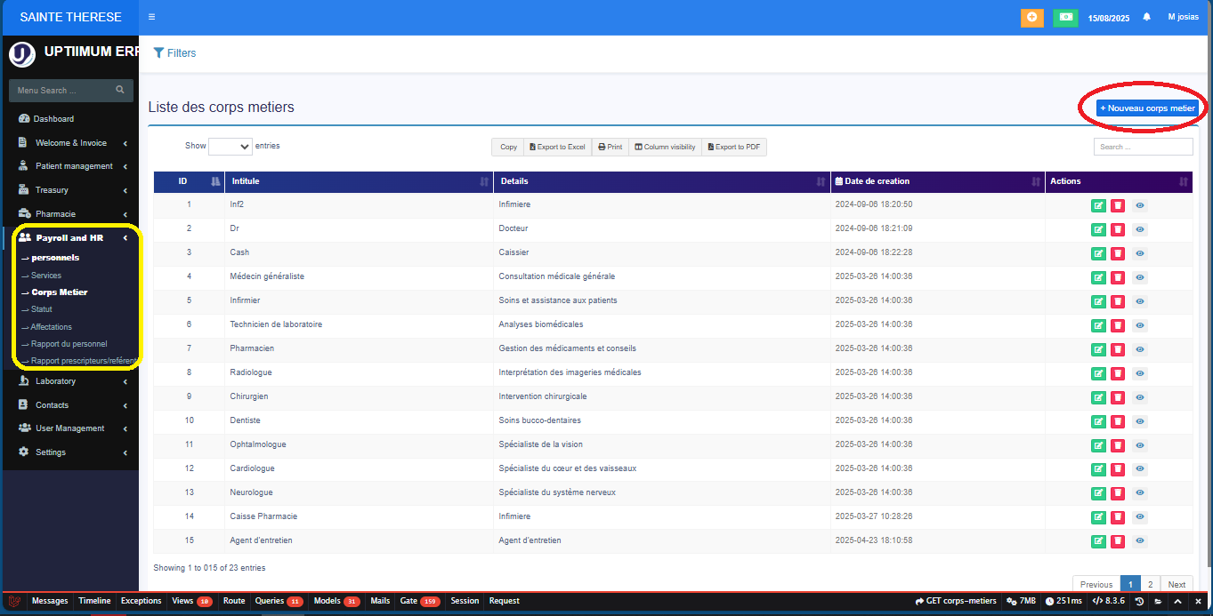Expand the Pharmacie sidebar menu
The height and width of the screenshot is (616, 1213).
[x=70, y=214]
